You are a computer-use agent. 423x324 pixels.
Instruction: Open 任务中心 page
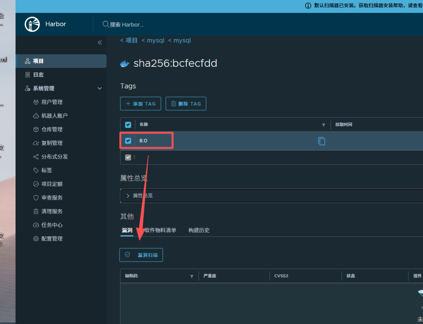pyautogui.click(x=52, y=225)
